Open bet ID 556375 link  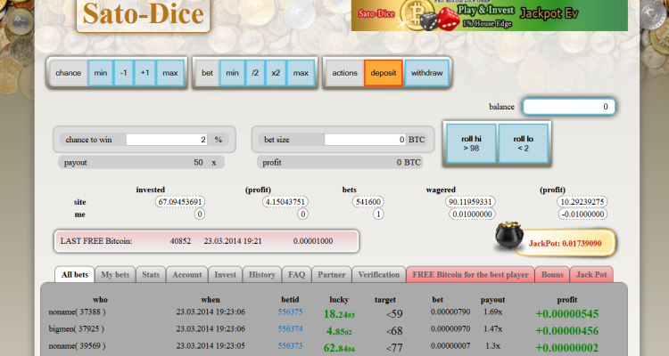[290, 311]
